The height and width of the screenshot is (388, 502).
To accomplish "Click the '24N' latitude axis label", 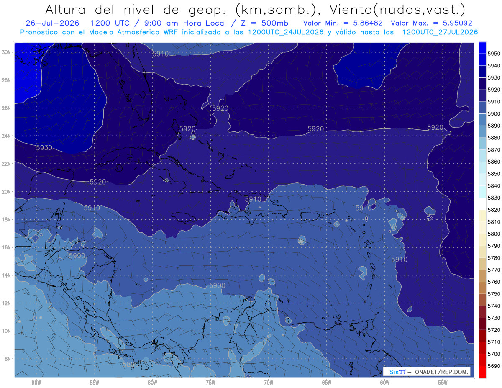I will click(7, 136).
